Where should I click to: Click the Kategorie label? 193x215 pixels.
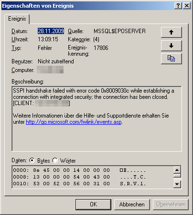pyautogui.click(x=79, y=39)
